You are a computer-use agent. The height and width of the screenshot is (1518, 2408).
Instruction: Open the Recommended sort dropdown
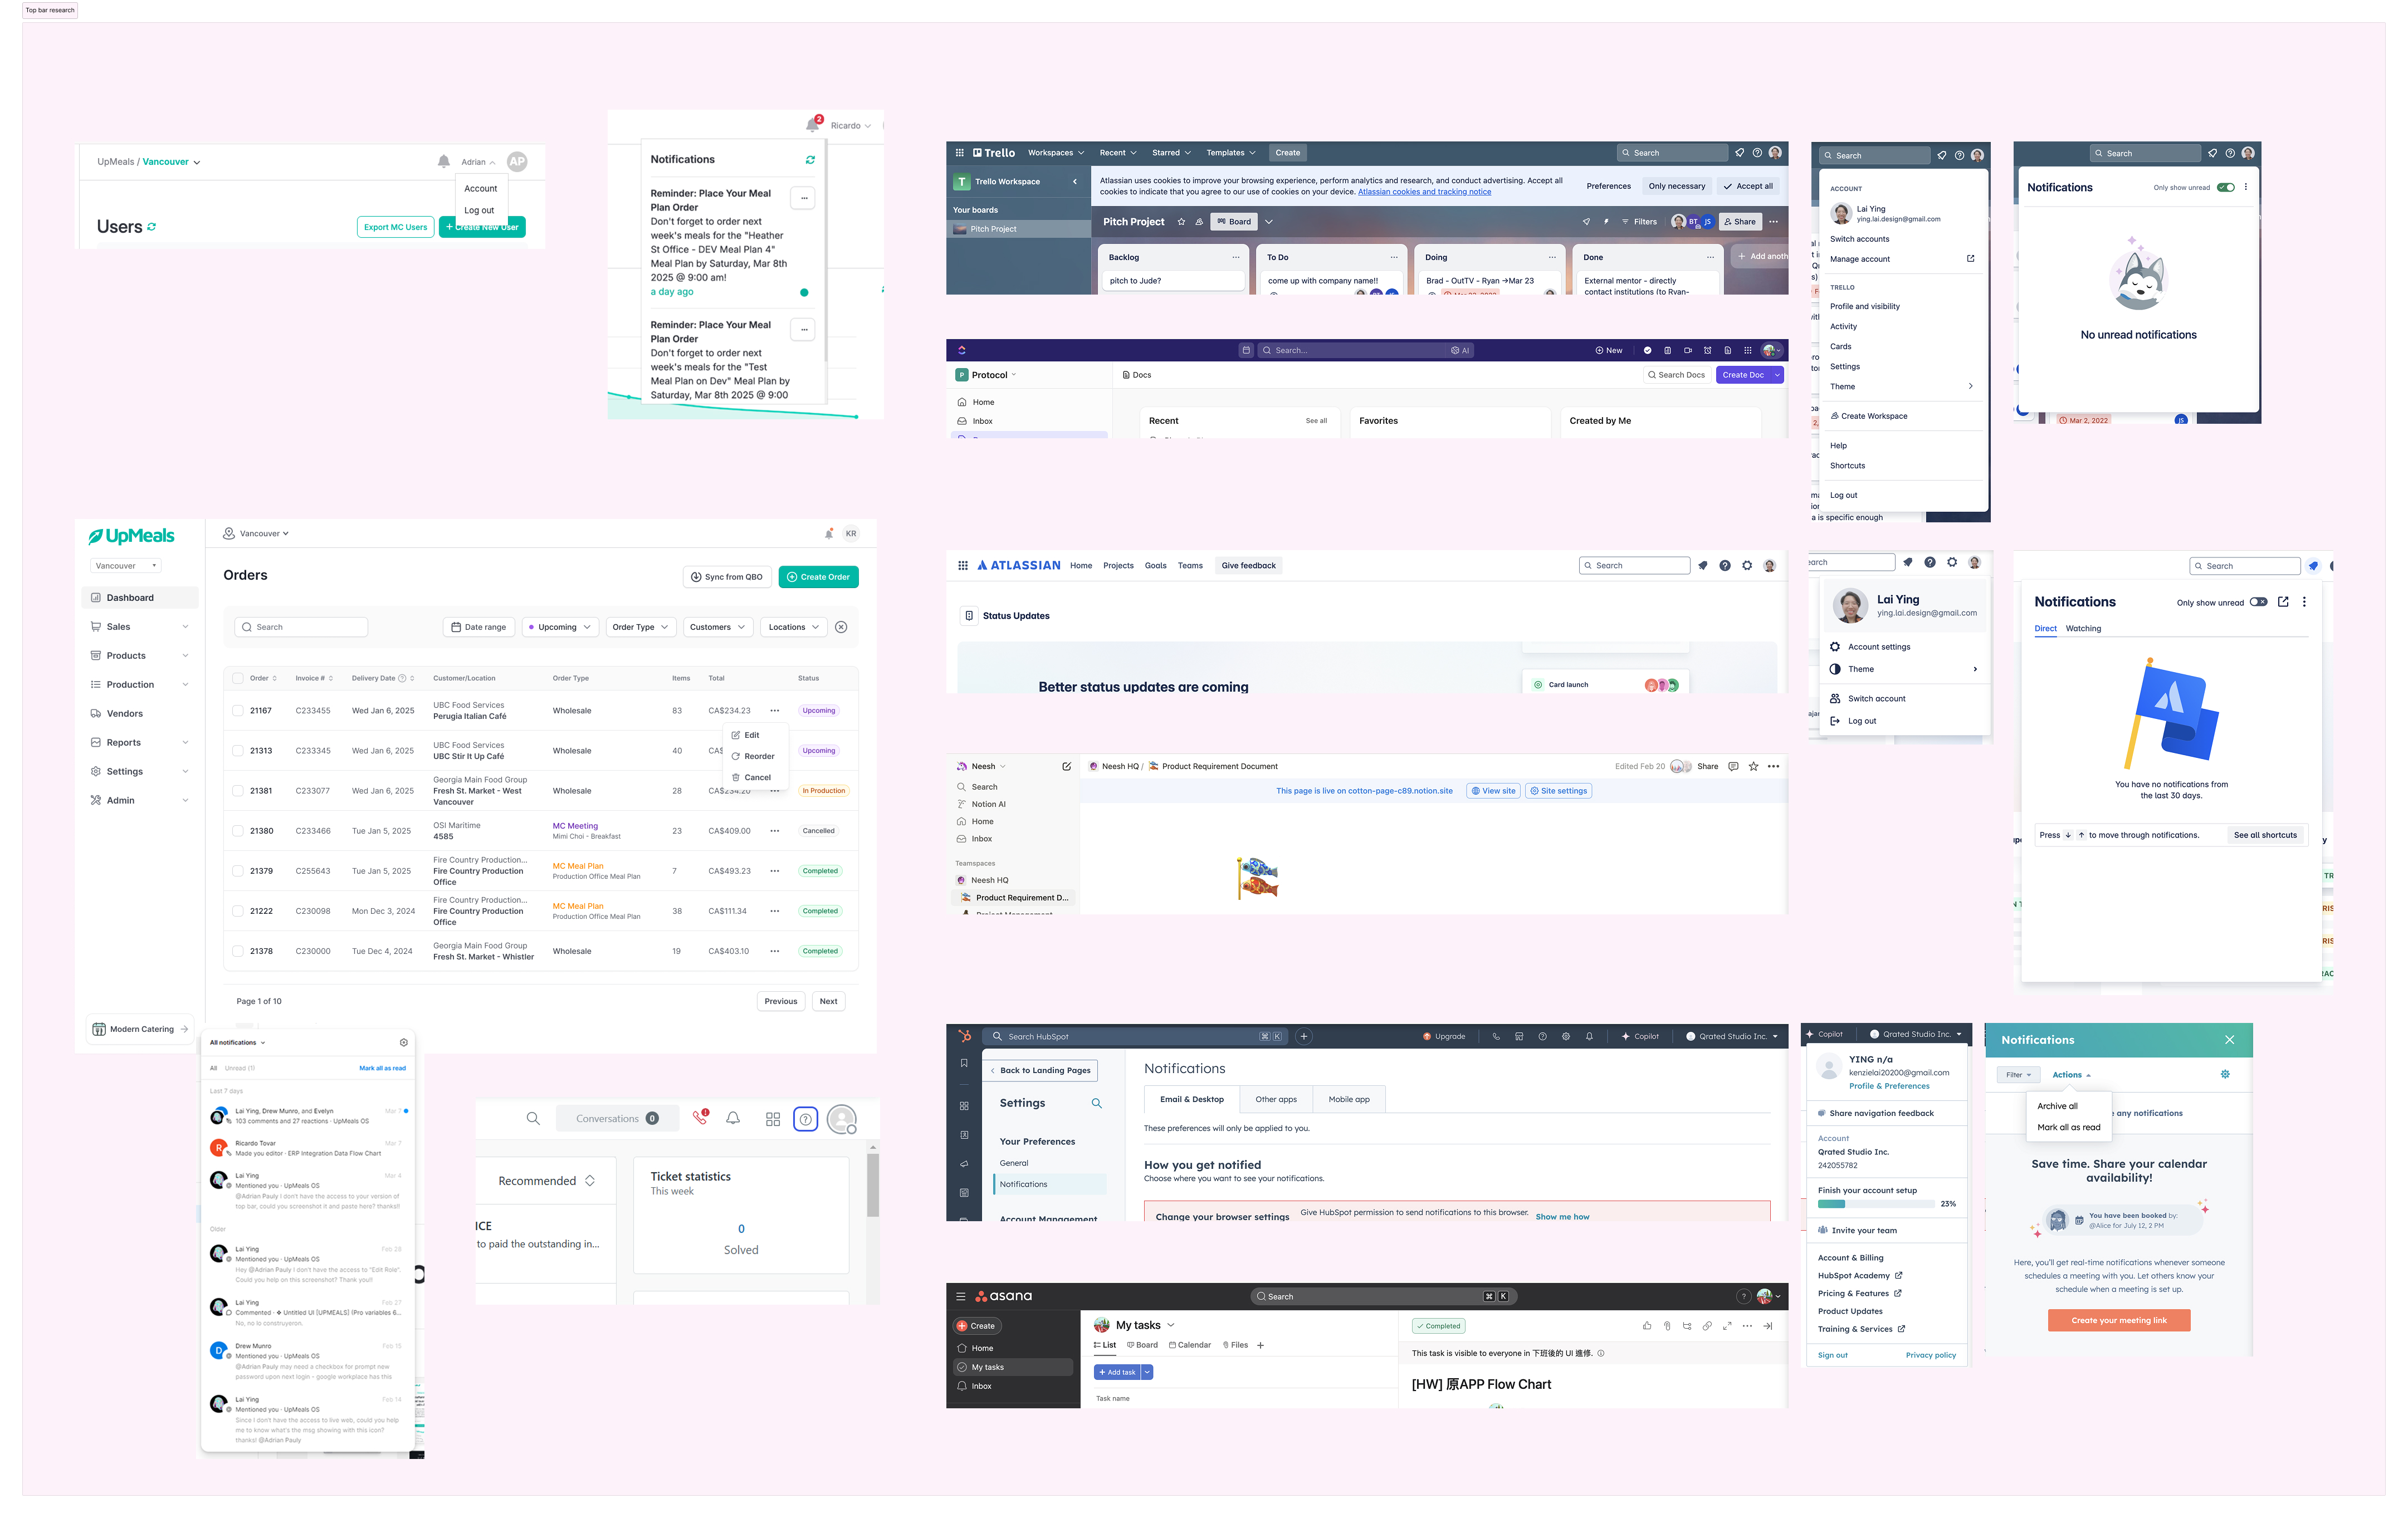(x=547, y=1181)
